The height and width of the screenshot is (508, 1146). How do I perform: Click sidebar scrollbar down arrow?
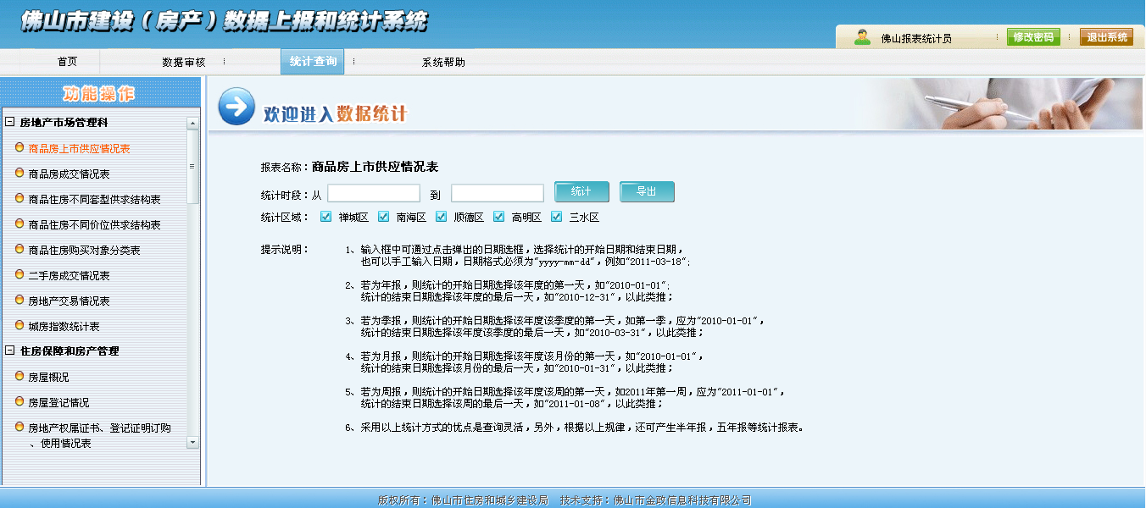click(192, 442)
